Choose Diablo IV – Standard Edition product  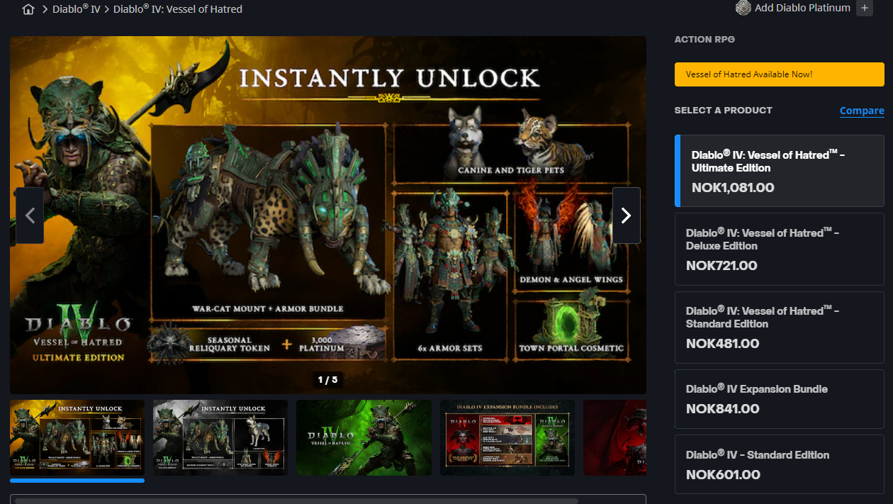click(780, 464)
